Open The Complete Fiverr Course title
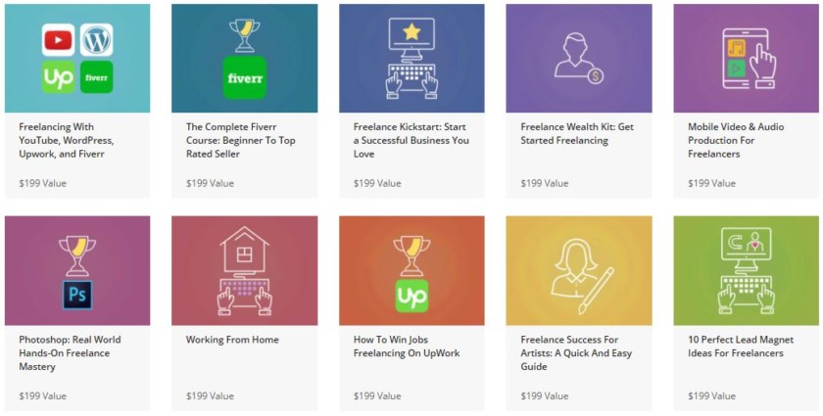 [240, 140]
